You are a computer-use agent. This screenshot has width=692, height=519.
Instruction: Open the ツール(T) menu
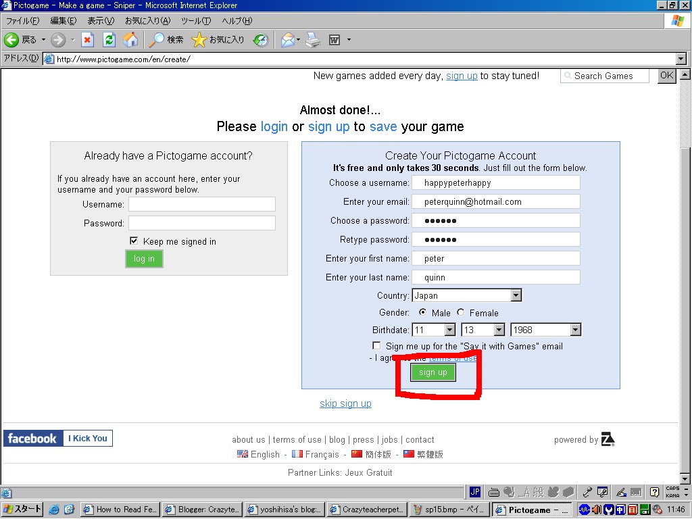coord(196,21)
